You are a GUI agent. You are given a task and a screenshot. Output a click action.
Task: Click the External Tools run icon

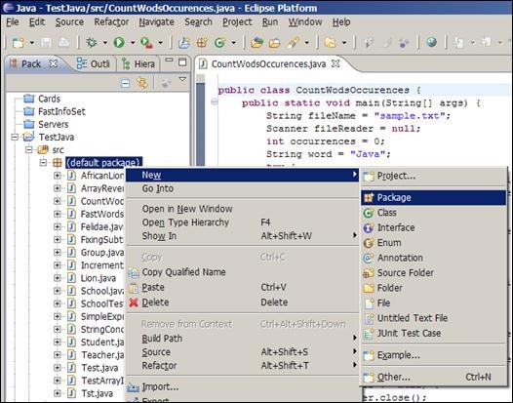146,43
